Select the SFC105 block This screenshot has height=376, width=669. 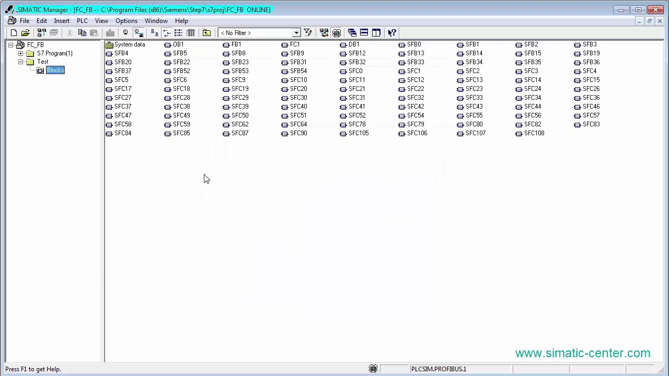[x=354, y=133]
